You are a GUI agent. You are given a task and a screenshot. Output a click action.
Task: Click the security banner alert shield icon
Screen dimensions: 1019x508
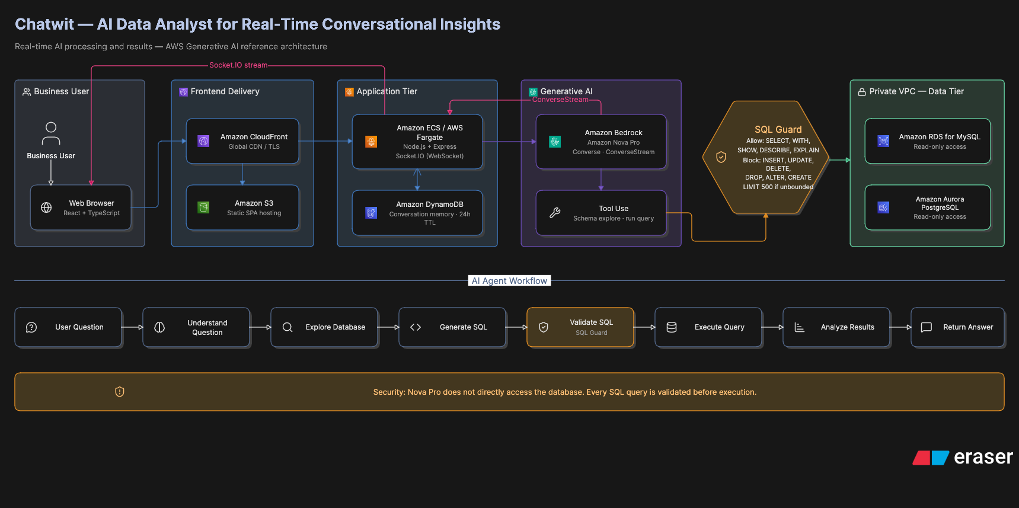[120, 392]
